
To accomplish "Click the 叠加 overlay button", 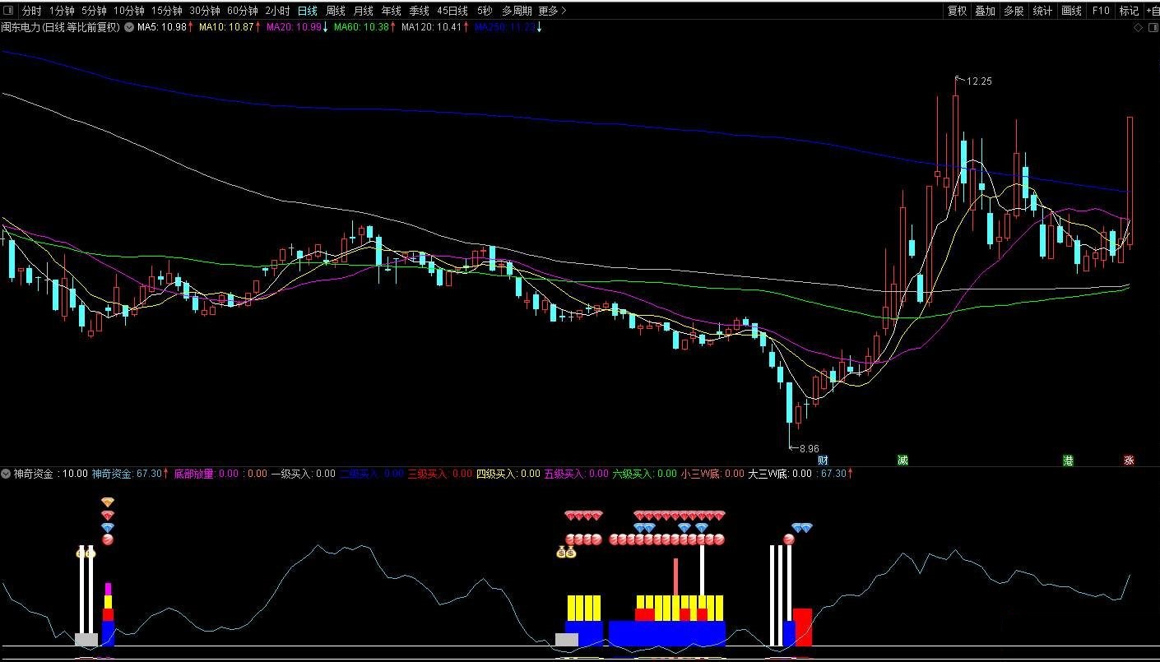I will (x=985, y=11).
